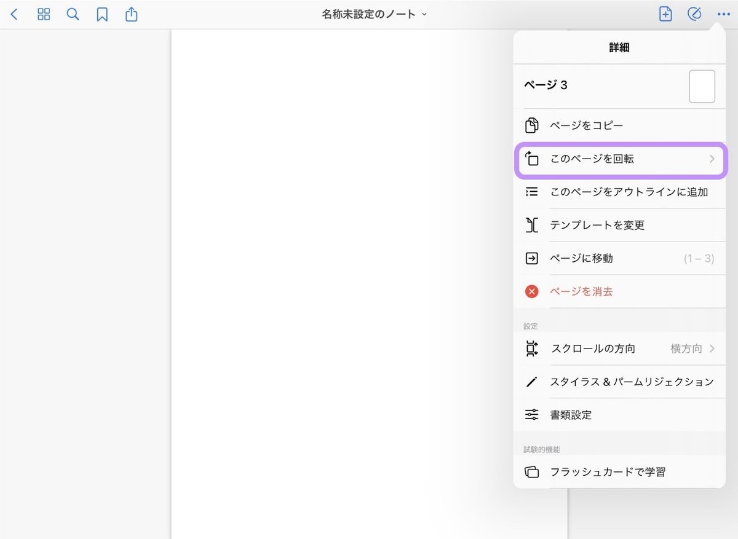
Task: Open the four-page thumbnail view
Action: 43,14
